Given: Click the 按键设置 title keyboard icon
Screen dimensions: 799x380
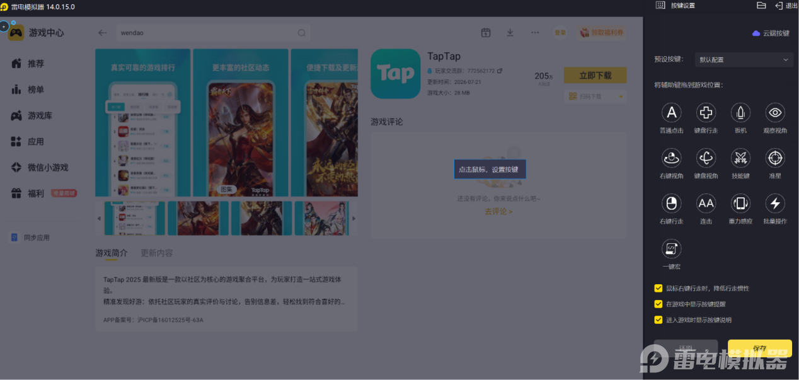Looking at the screenshot, I should tap(660, 5).
